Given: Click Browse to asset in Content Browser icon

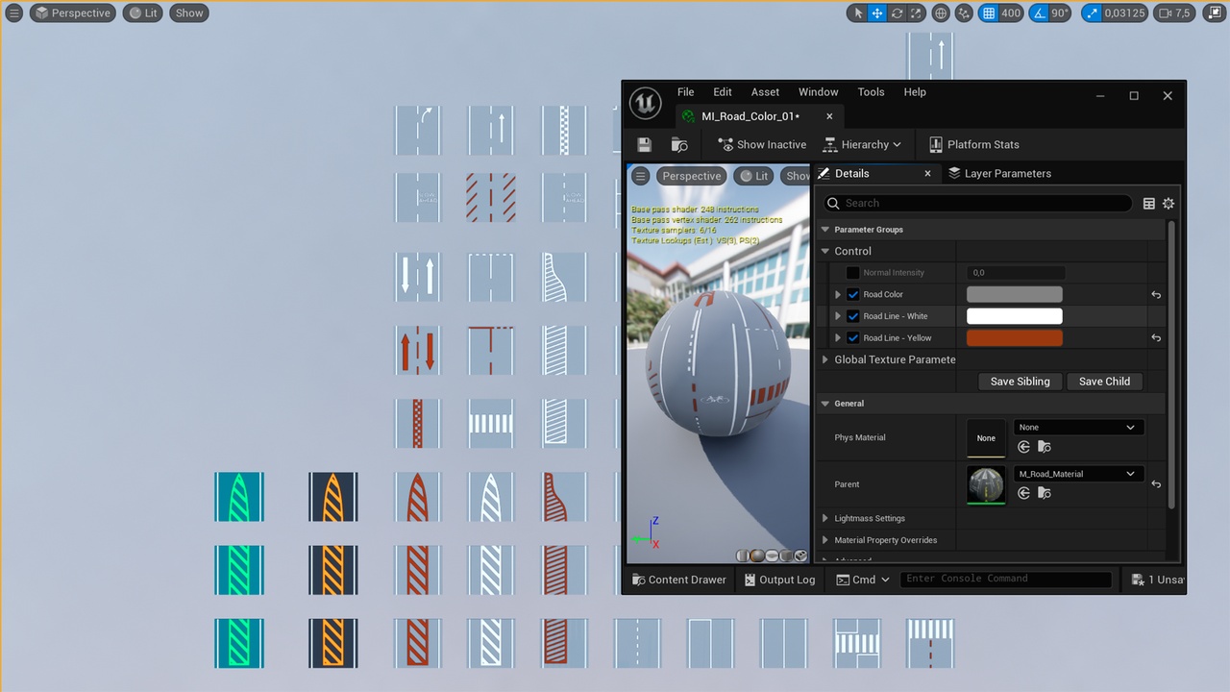Looking at the screenshot, I should tap(679, 144).
